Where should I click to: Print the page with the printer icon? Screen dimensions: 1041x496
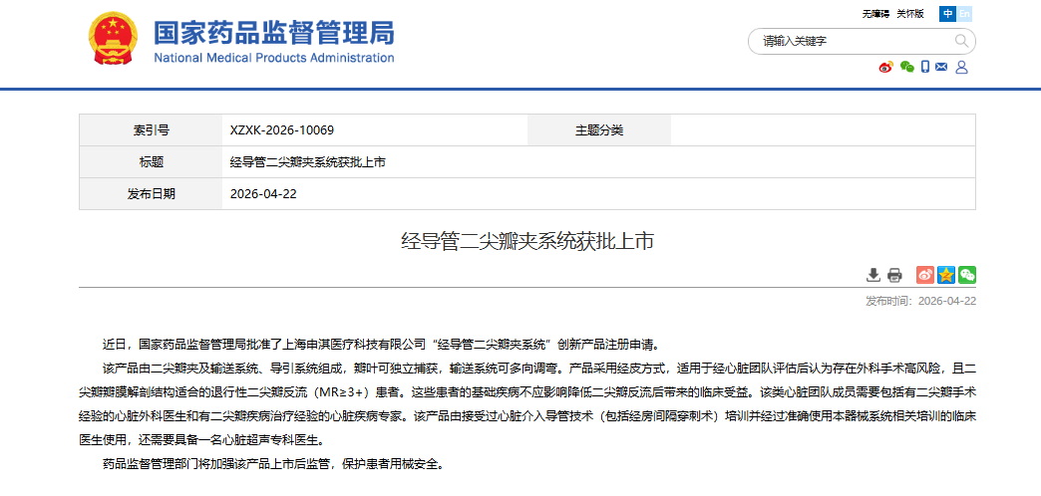[895, 275]
